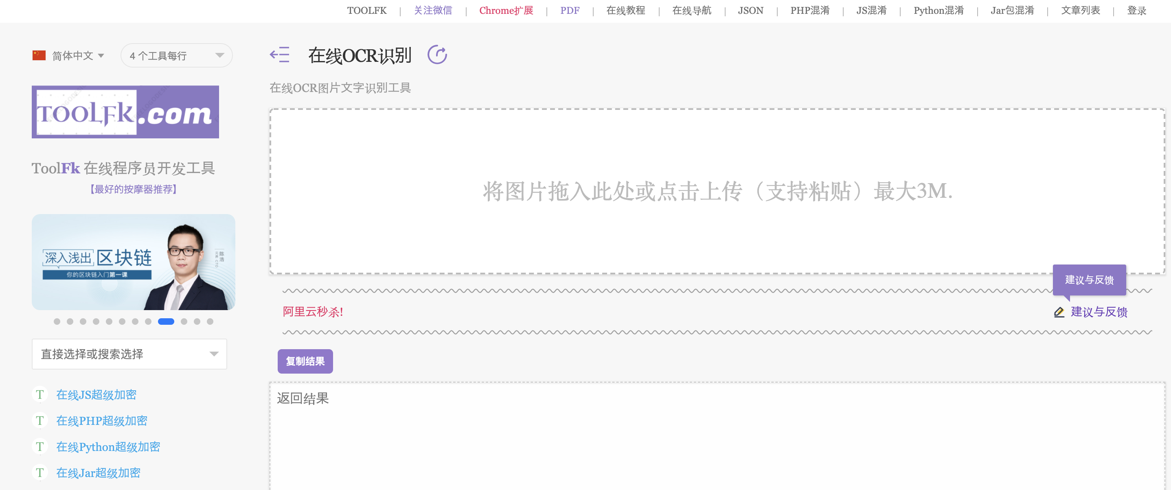Open the 直接选择或搜索选择 tool selector
1171x490 pixels.
coord(129,354)
